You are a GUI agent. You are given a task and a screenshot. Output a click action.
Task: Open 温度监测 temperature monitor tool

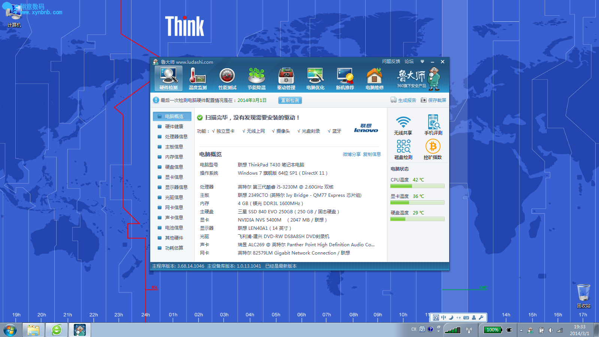coord(197,79)
